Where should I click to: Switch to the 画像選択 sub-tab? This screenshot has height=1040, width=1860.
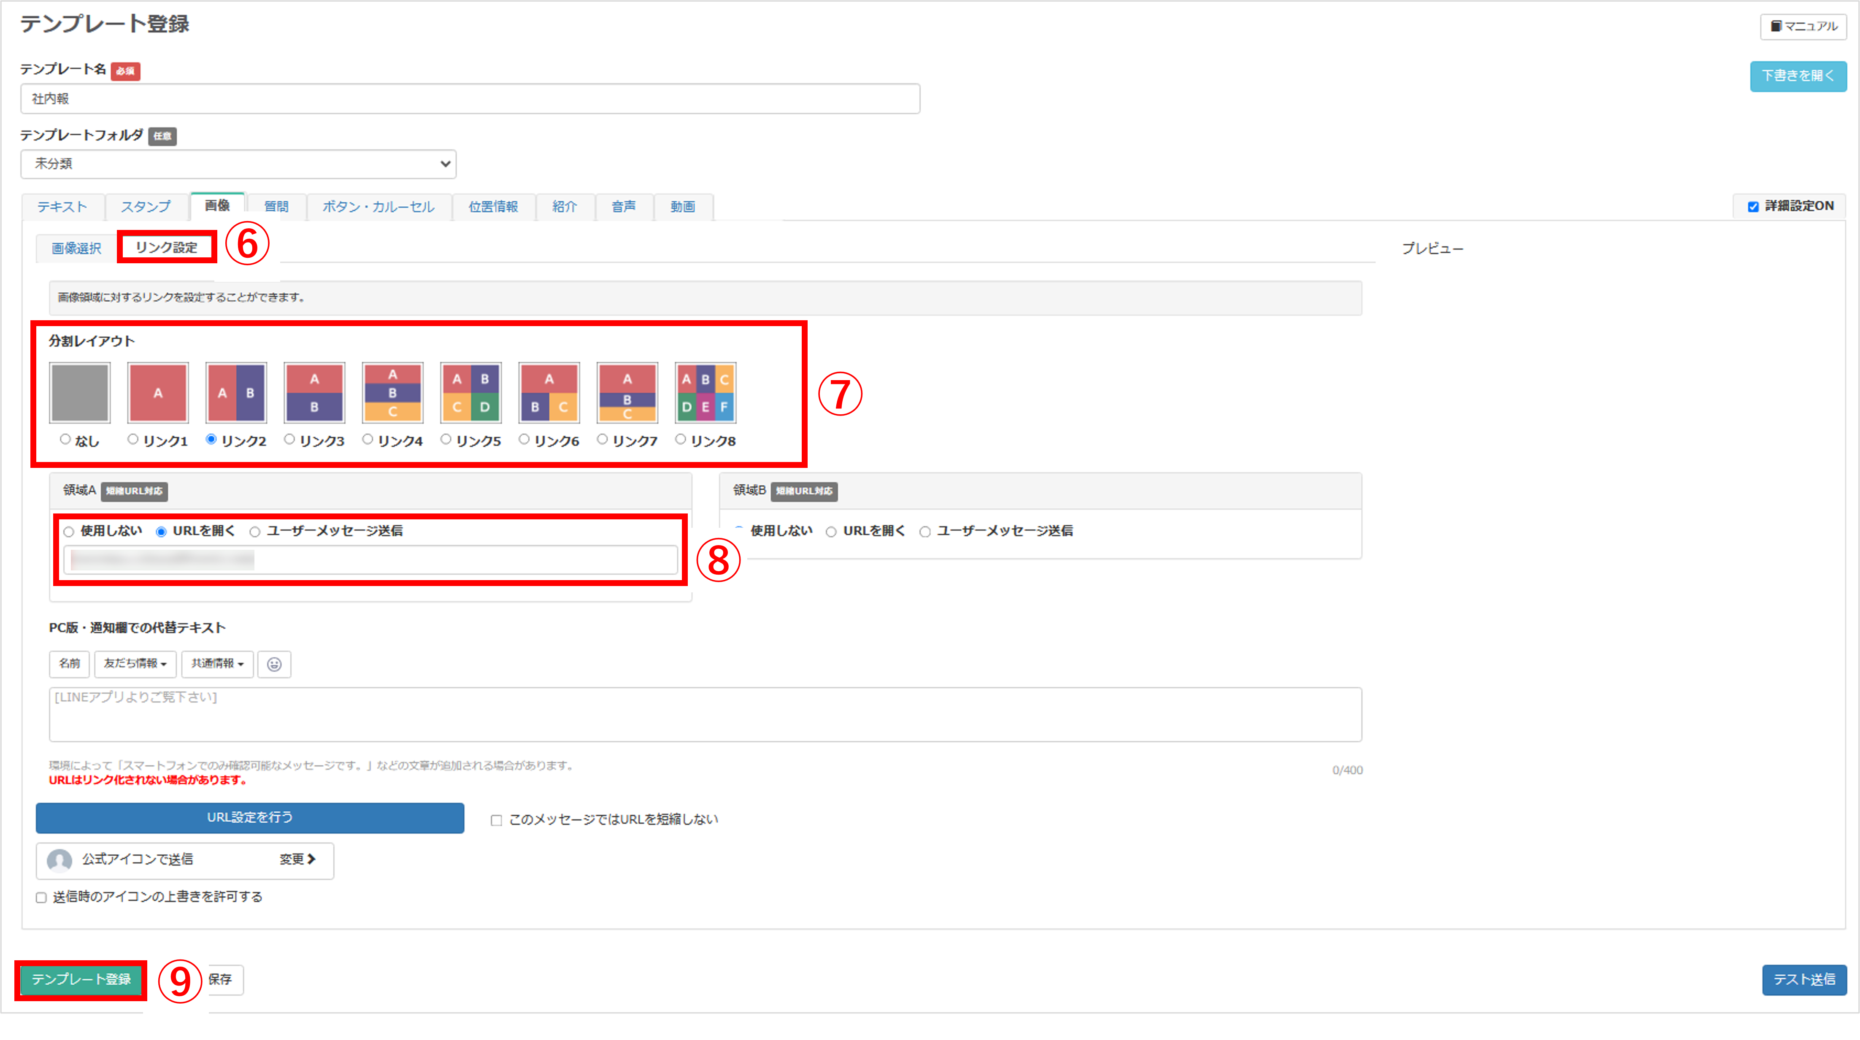pyautogui.click(x=76, y=248)
